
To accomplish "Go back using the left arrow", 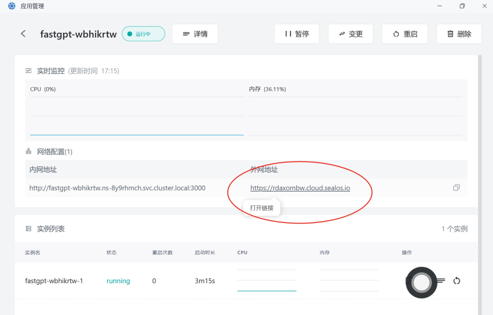I will click(x=23, y=34).
